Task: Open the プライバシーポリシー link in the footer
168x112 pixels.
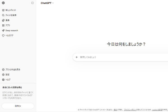Action: pyautogui.click(x=131, y=110)
